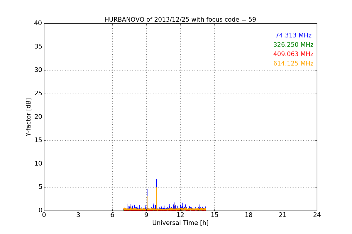Select the 614.125 MHz legend label

293,63
